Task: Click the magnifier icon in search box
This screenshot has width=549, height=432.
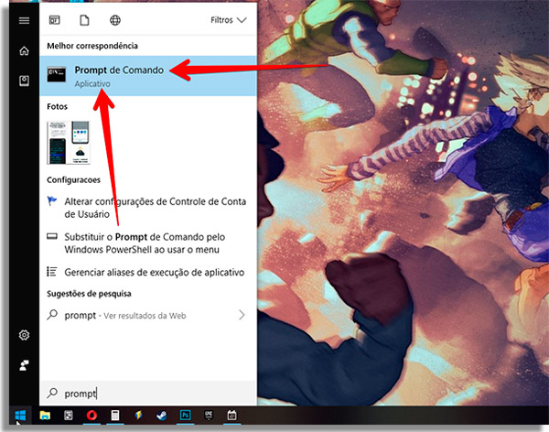Action: coord(52,394)
